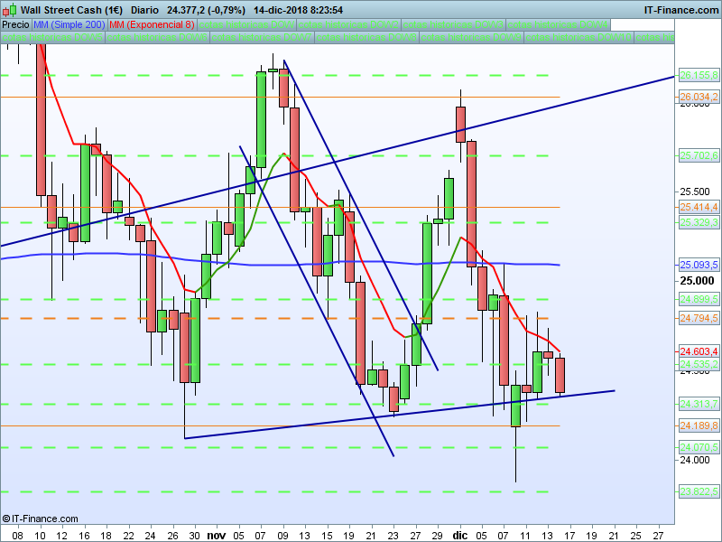Open the cotas historicas DOW7 label
The height and width of the screenshot is (542, 722).
(x=262, y=37)
